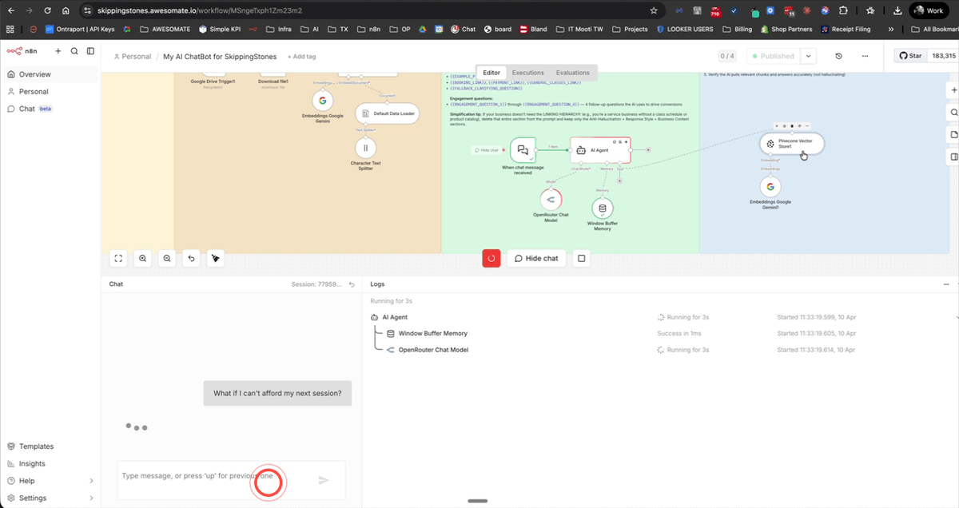Screen dimensions: 959x508
Task: Open the Pinecone Vector Store1 node
Action: (791, 144)
